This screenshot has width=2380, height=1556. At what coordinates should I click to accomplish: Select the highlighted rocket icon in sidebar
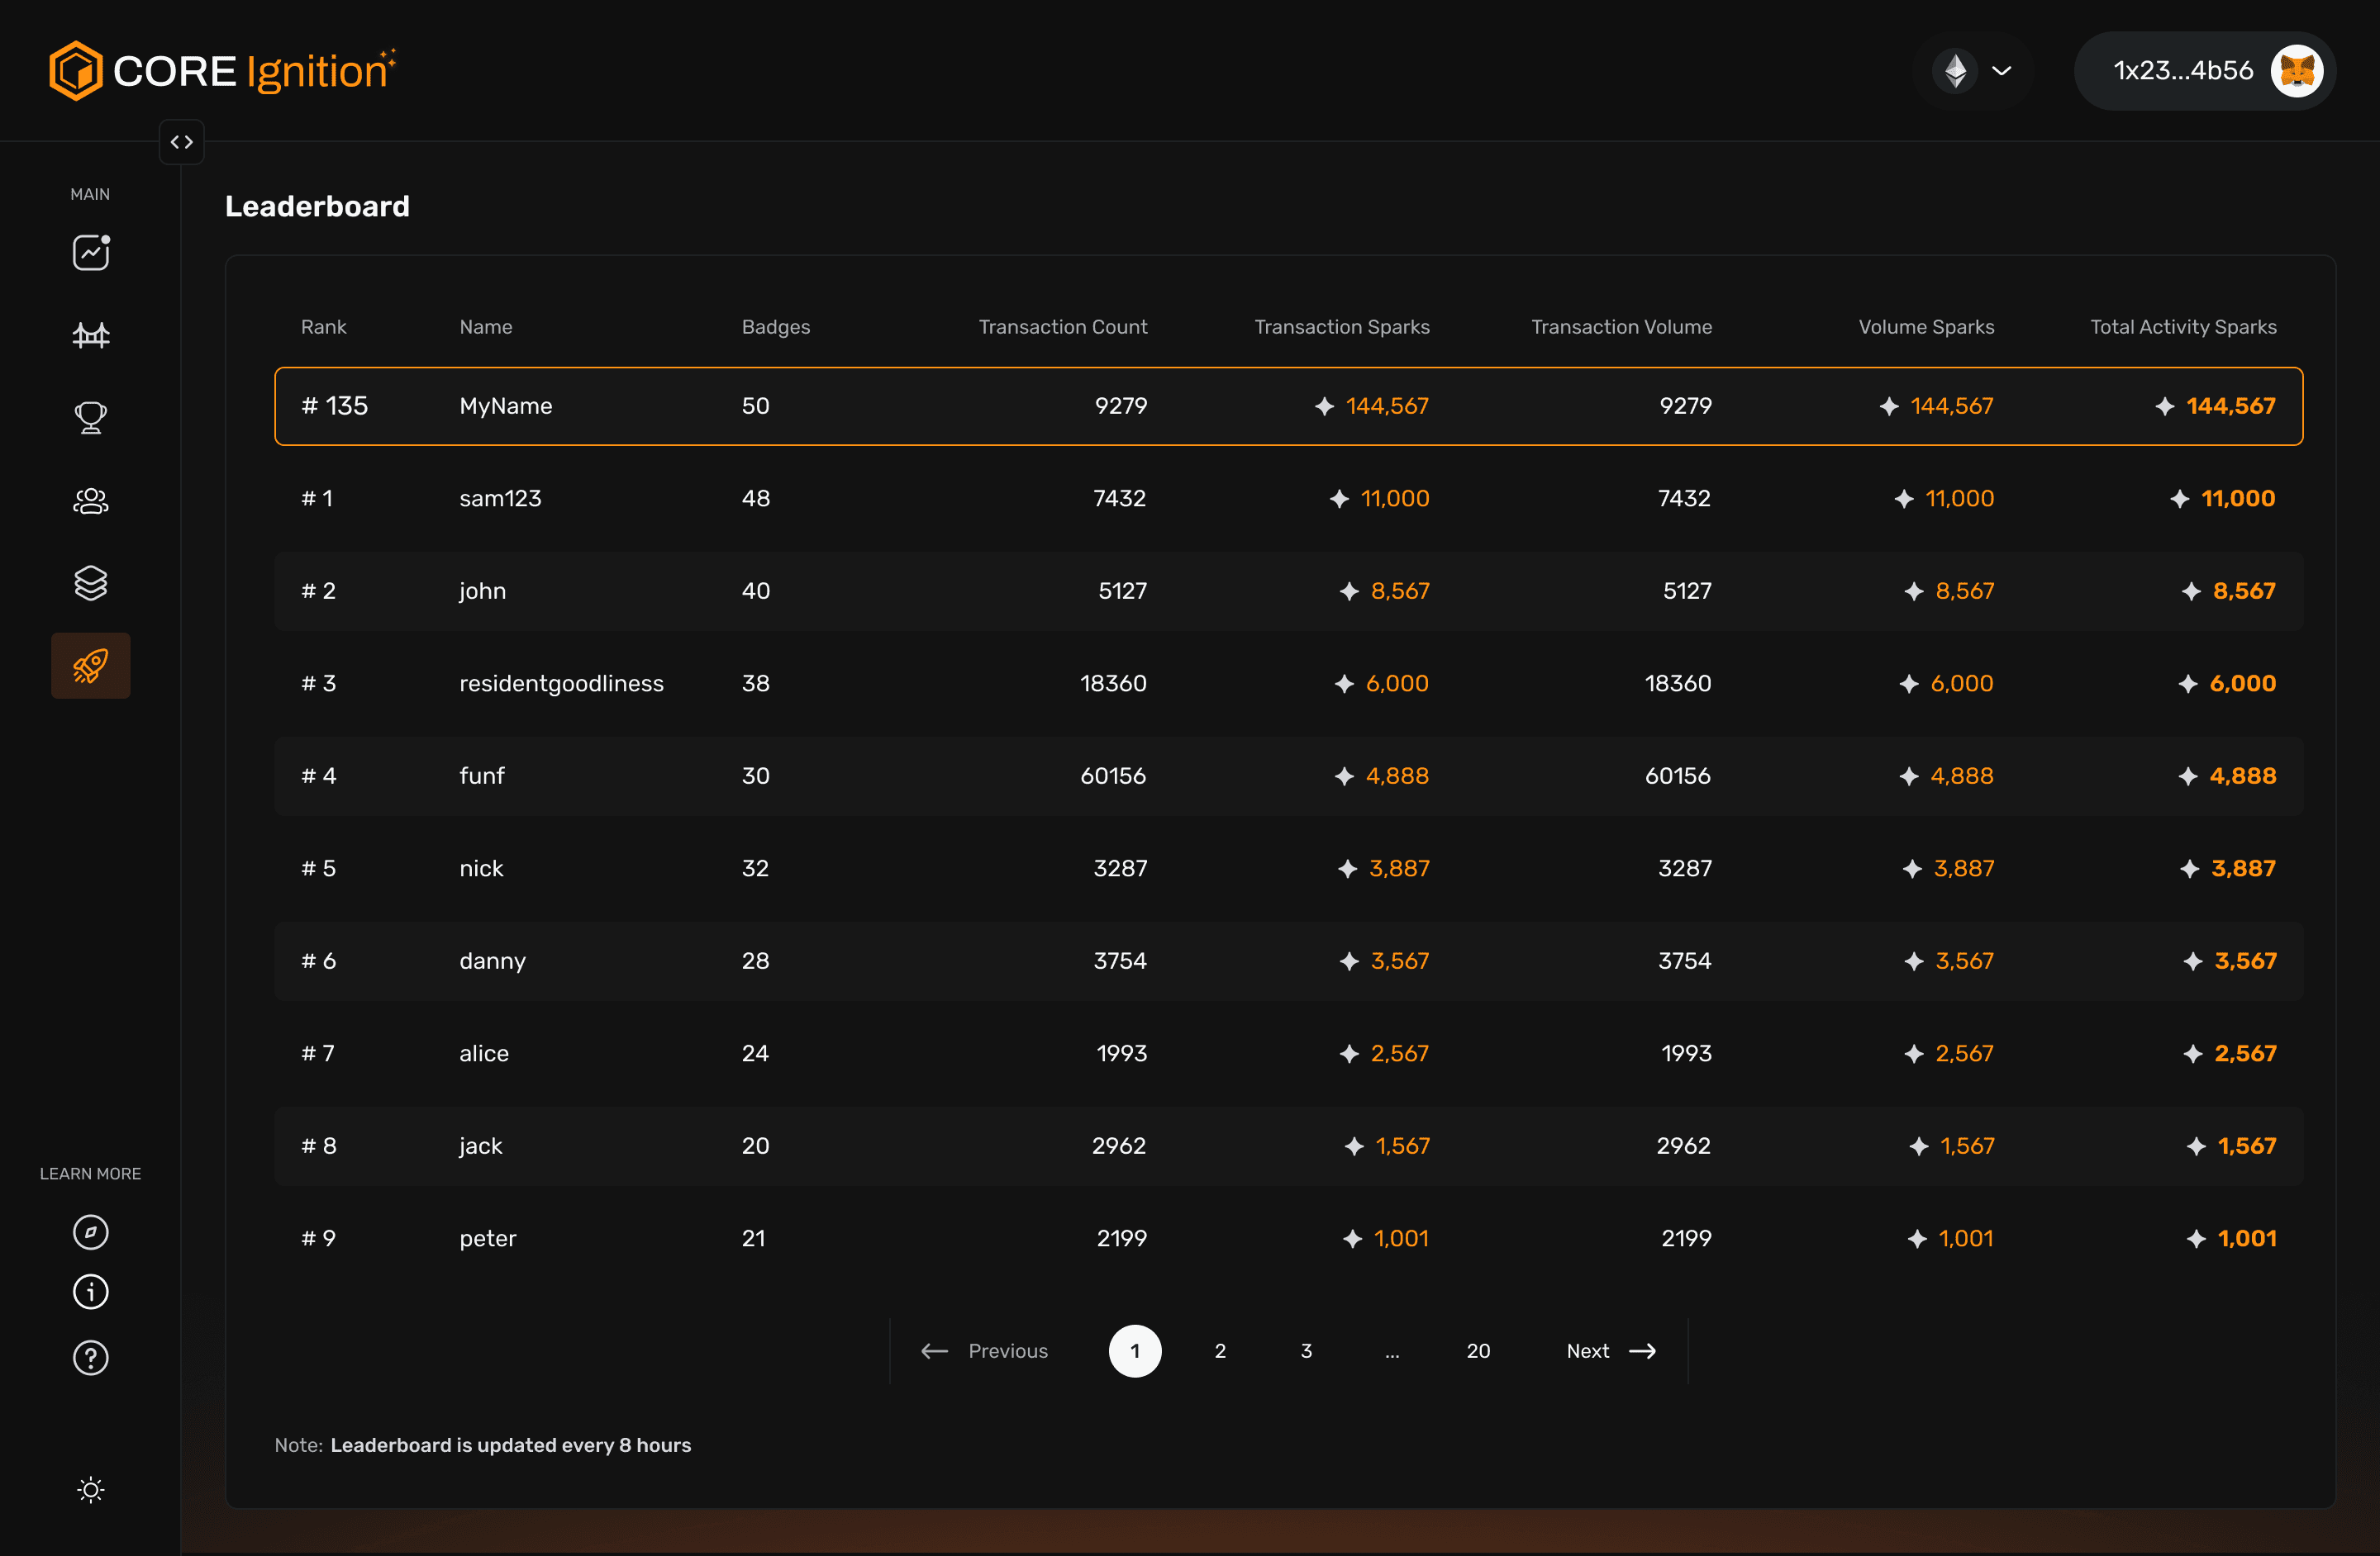click(x=91, y=666)
